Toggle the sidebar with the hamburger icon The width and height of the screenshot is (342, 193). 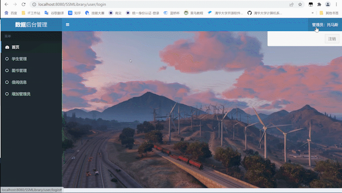click(68, 24)
